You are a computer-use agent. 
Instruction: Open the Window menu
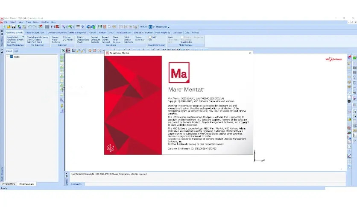[45, 22]
